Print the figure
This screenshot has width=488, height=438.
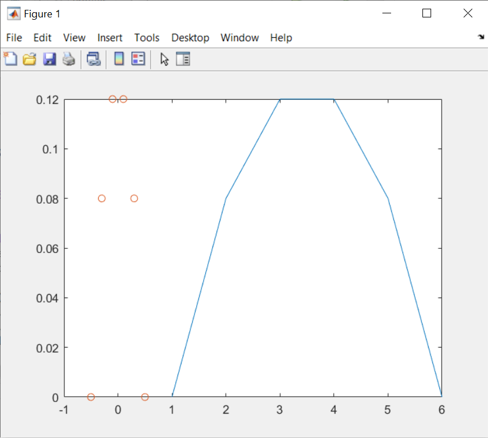click(x=69, y=59)
